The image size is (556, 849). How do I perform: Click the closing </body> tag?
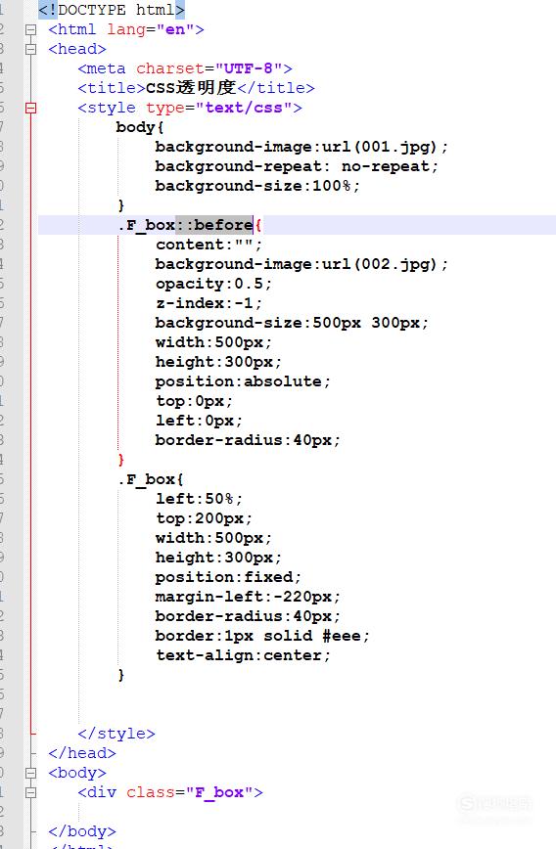pos(82,831)
